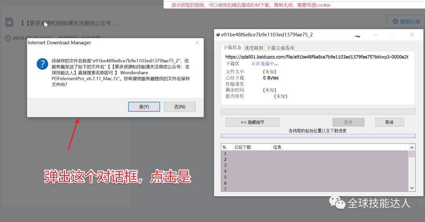Click the 已经下载 column header

pos(252,147)
